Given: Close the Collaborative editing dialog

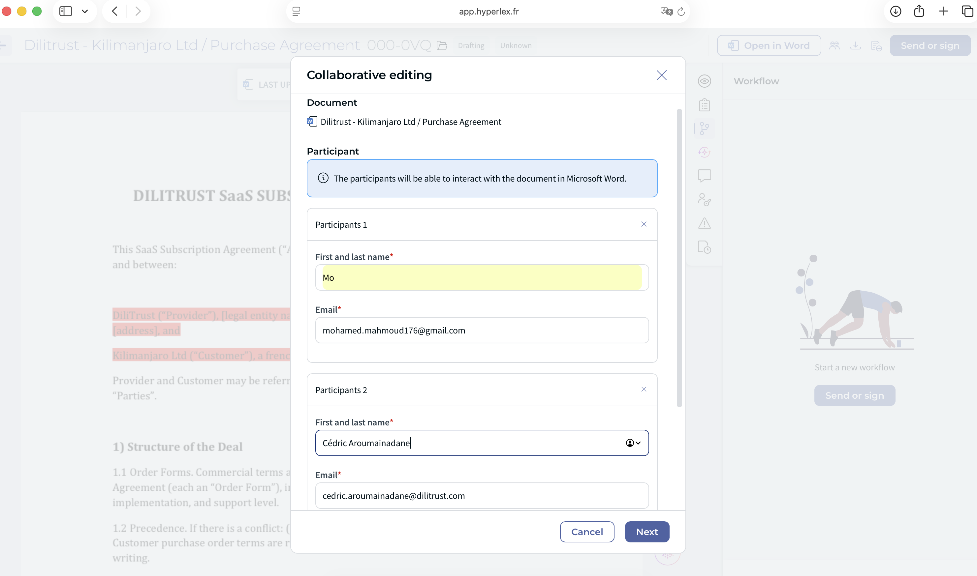Looking at the screenshot, I should (x=661, y=75).
